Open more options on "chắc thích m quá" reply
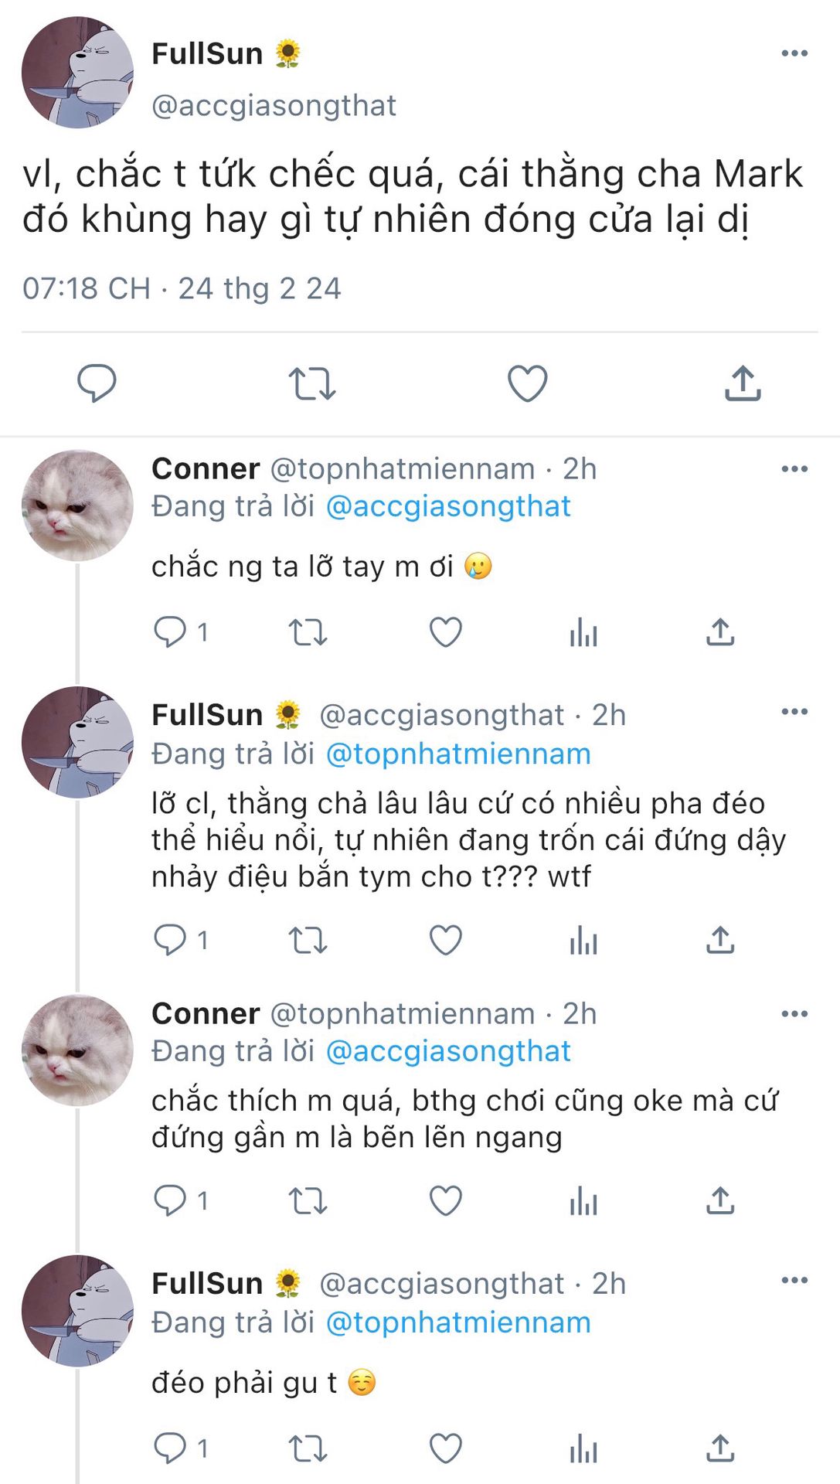 coord(794,1013)
